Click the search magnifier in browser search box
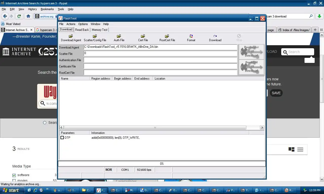This screenshot has width=324, height=194. coord(311,16)
